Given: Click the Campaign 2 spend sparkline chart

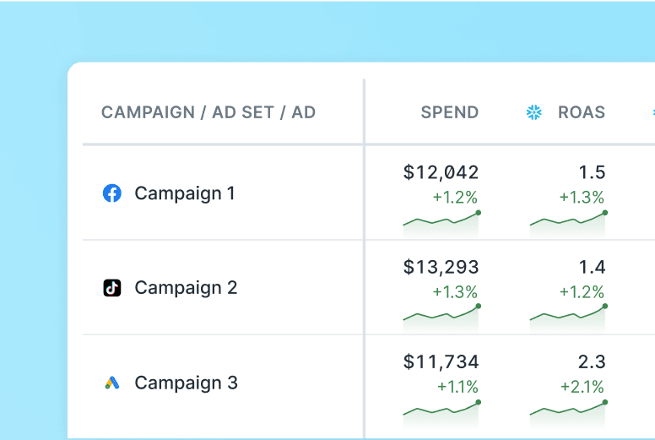Looking at the screenshot, I should 441,316.
